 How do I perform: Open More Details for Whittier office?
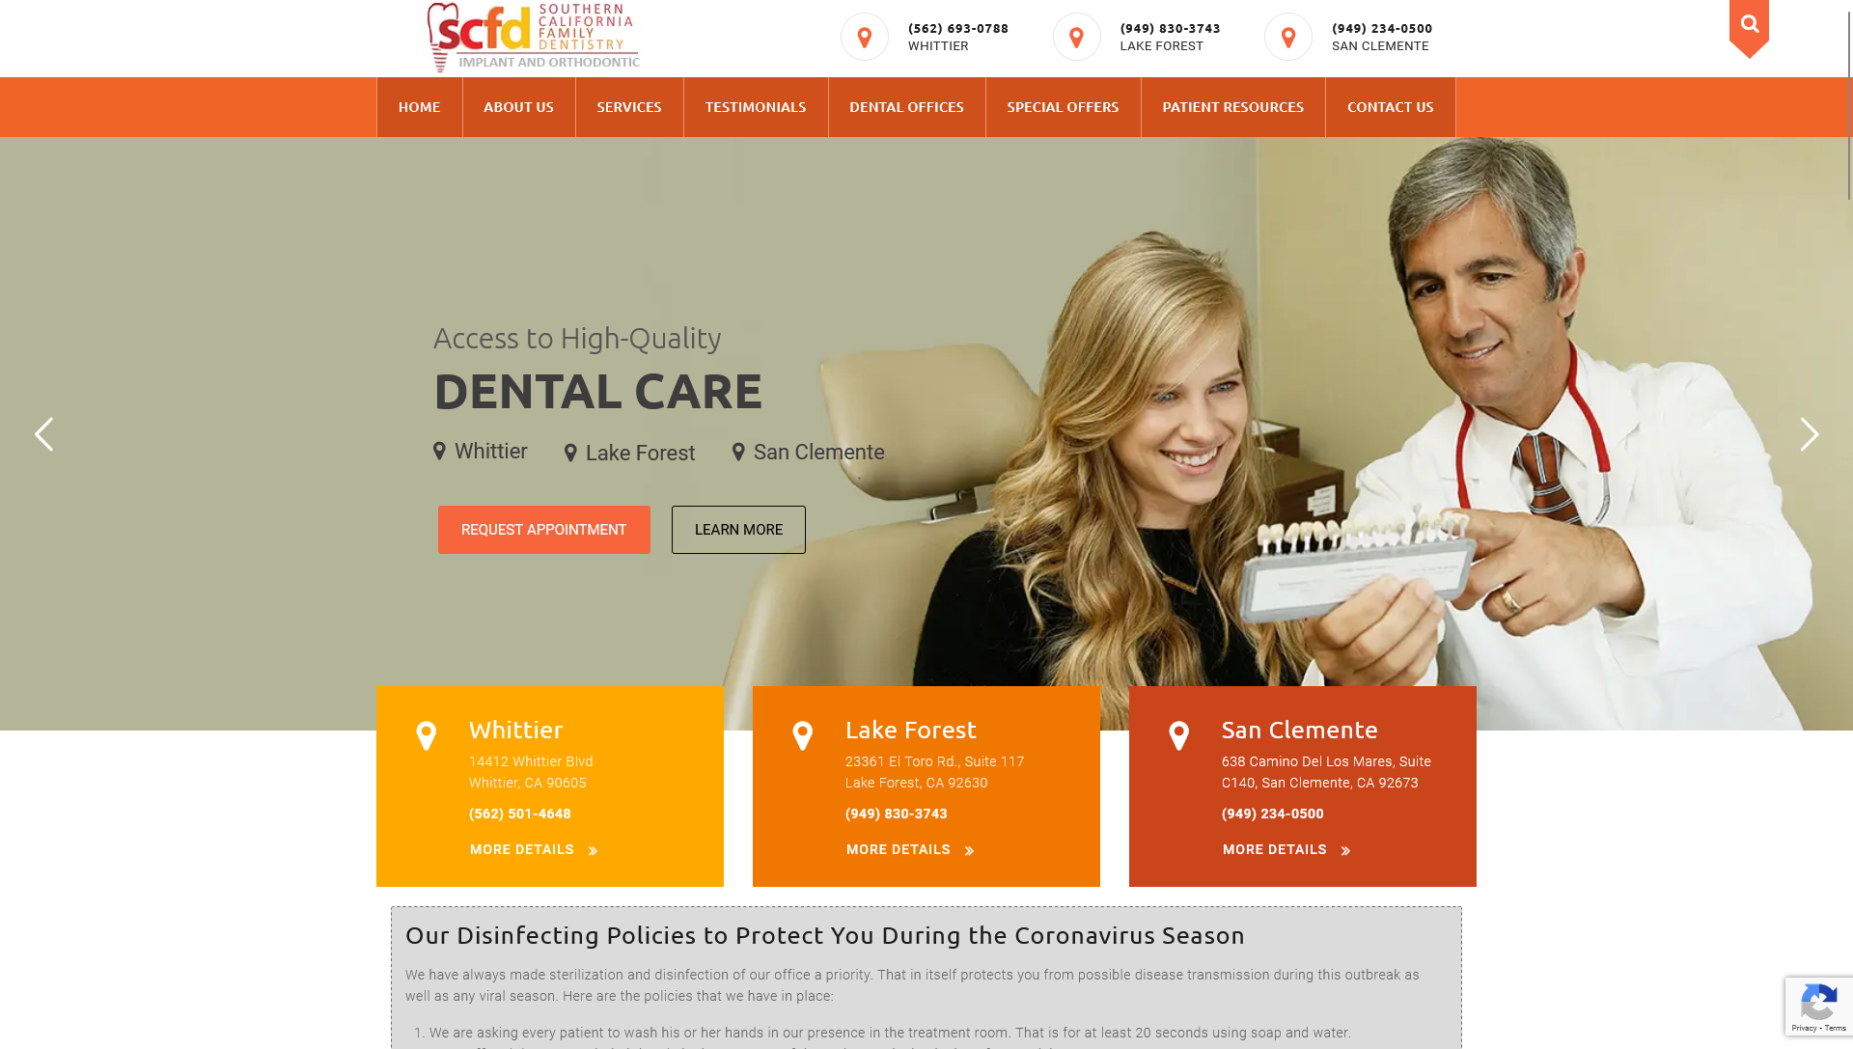(534, 850)
